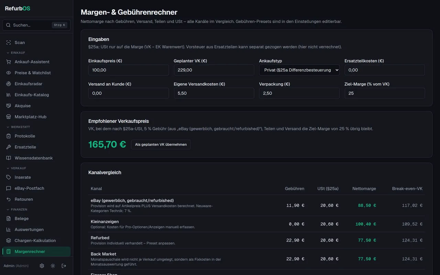Viewport: 440px width, 275px height.
Task: Click 'Als geplanten VK übernehmen' button
Action: (x=161, y=144)
